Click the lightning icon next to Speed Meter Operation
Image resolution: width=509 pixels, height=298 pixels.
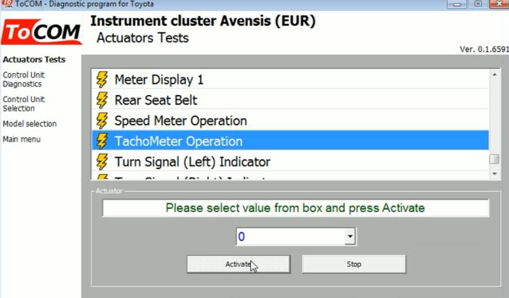(x=102, y=121)
